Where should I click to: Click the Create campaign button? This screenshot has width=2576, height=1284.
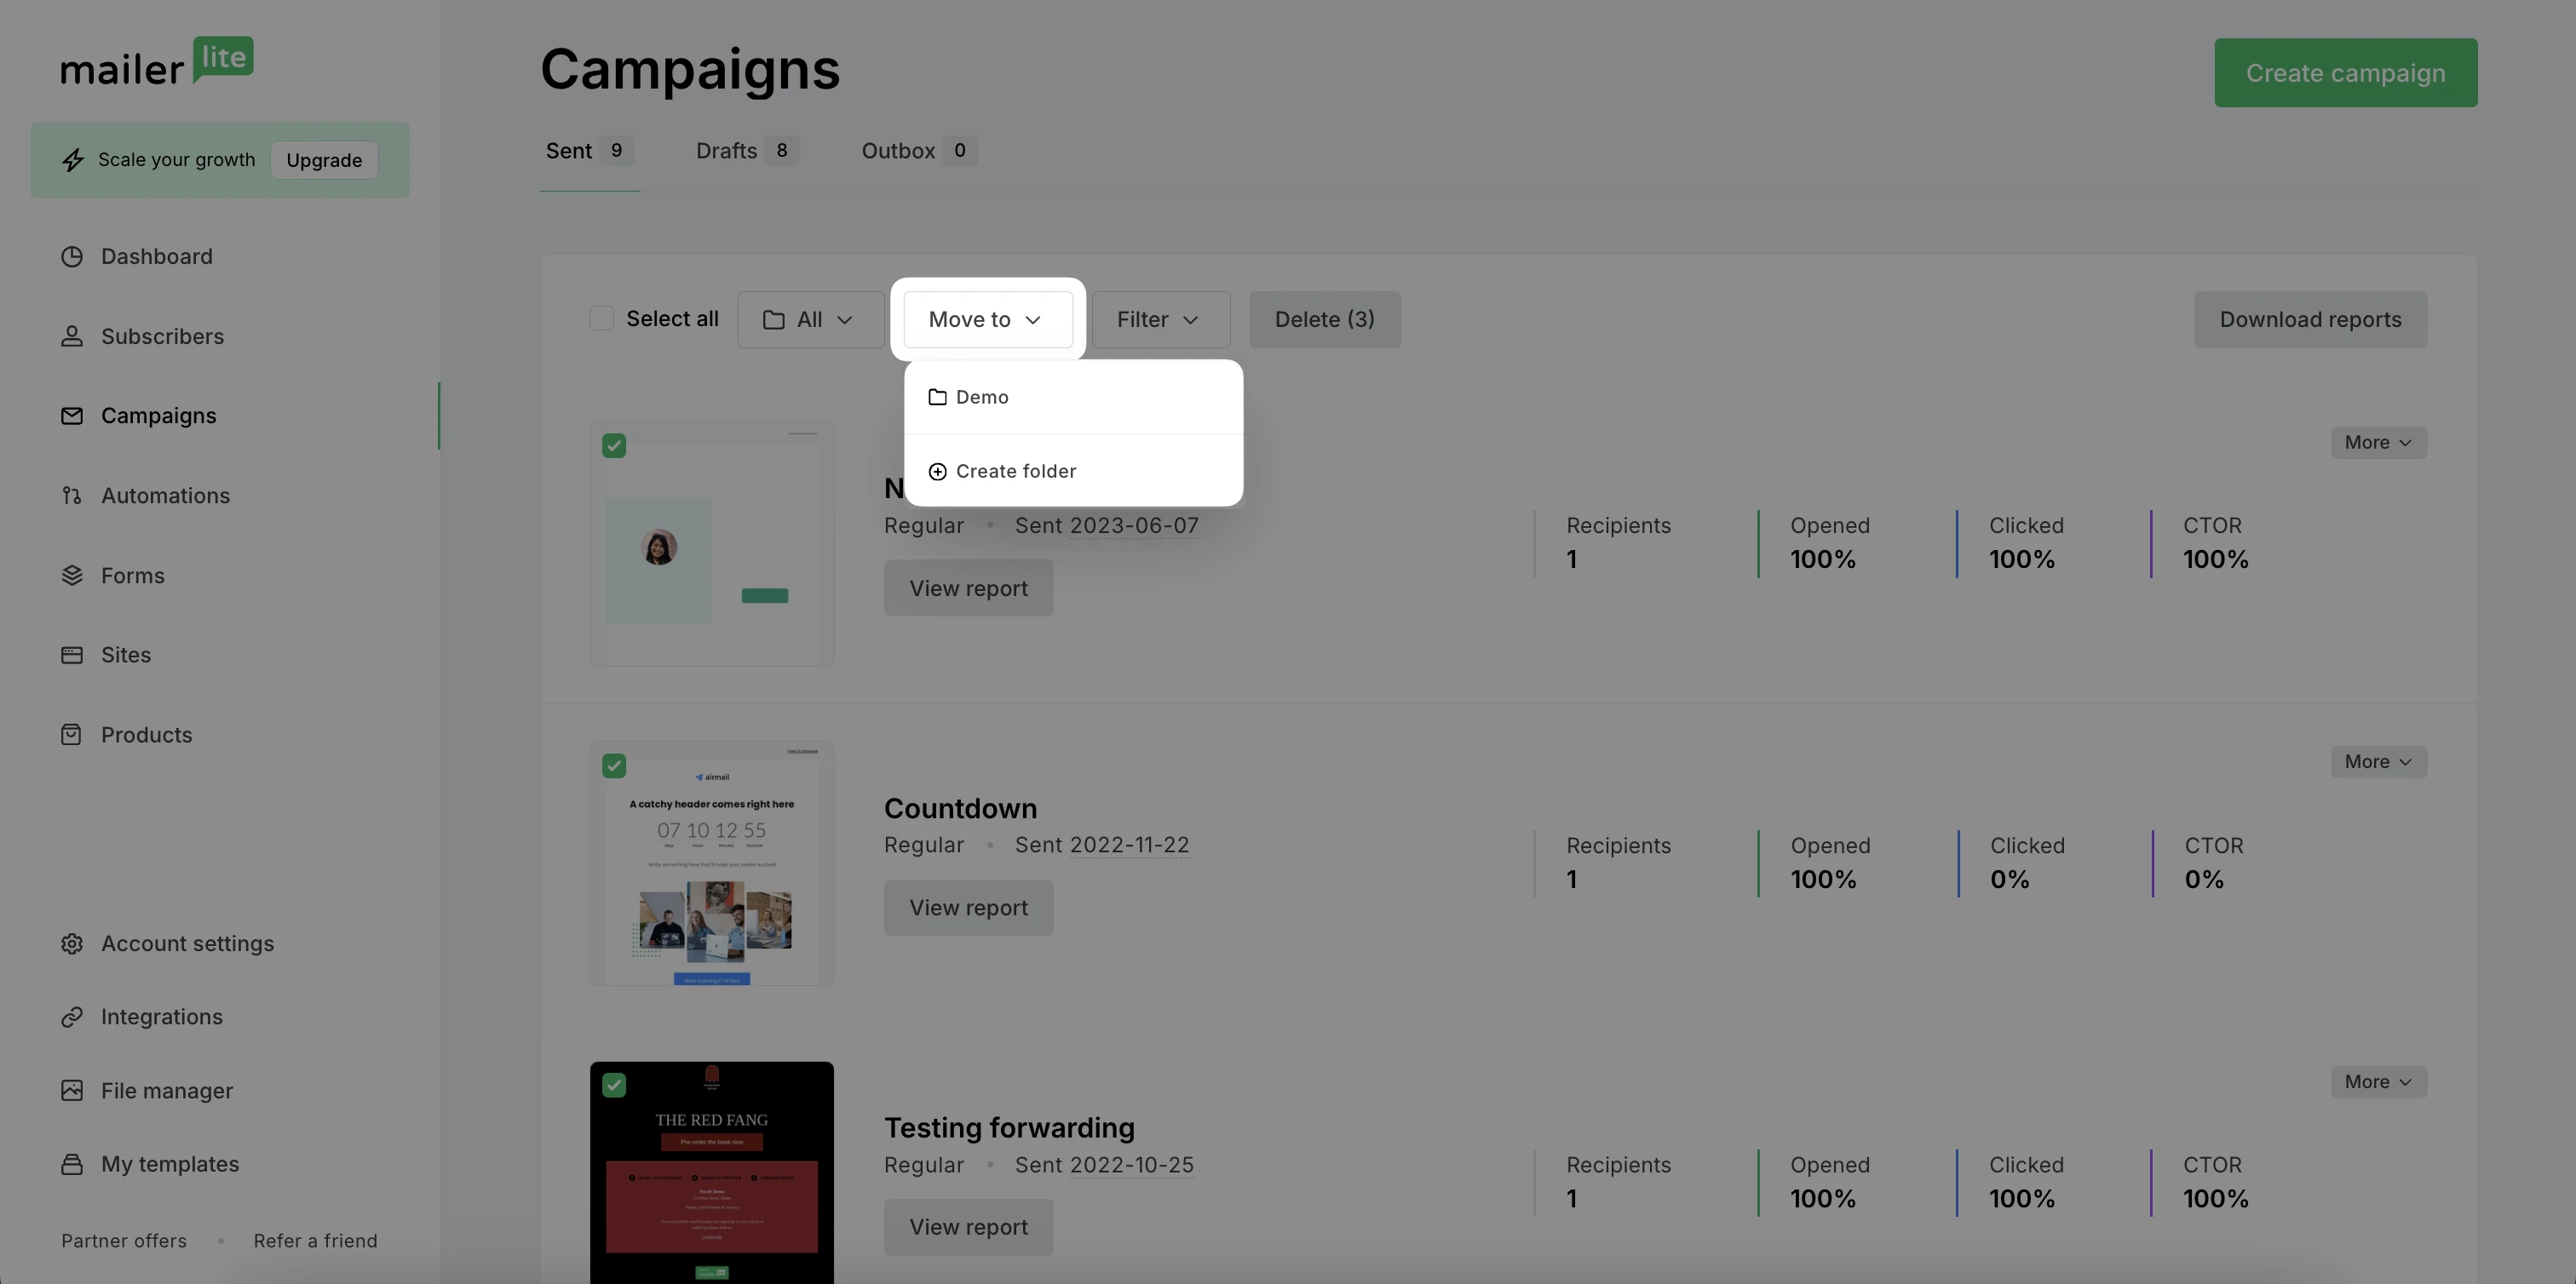[x=2345, y=73]
